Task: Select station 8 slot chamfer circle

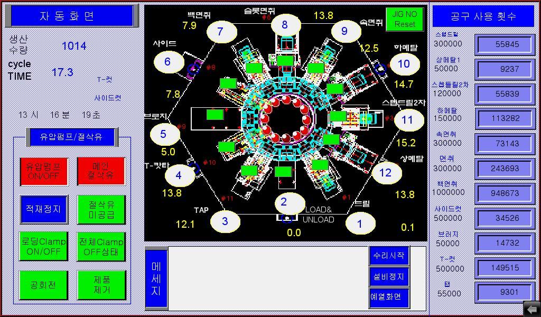Action: click(x=286, y=25)
